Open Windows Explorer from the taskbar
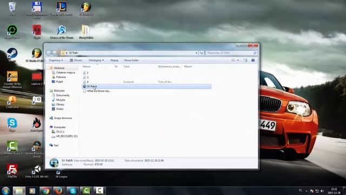The image size is (346, 195). coord(19,191)
